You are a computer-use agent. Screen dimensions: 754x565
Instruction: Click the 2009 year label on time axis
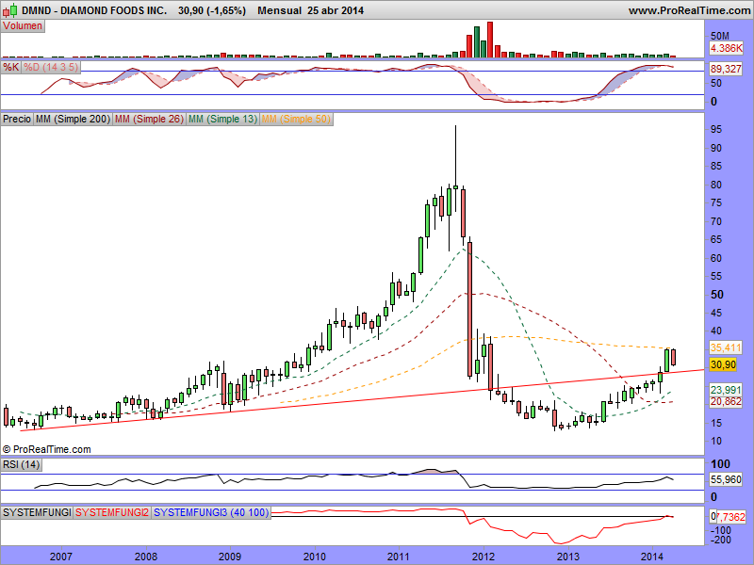coord(230,557)
